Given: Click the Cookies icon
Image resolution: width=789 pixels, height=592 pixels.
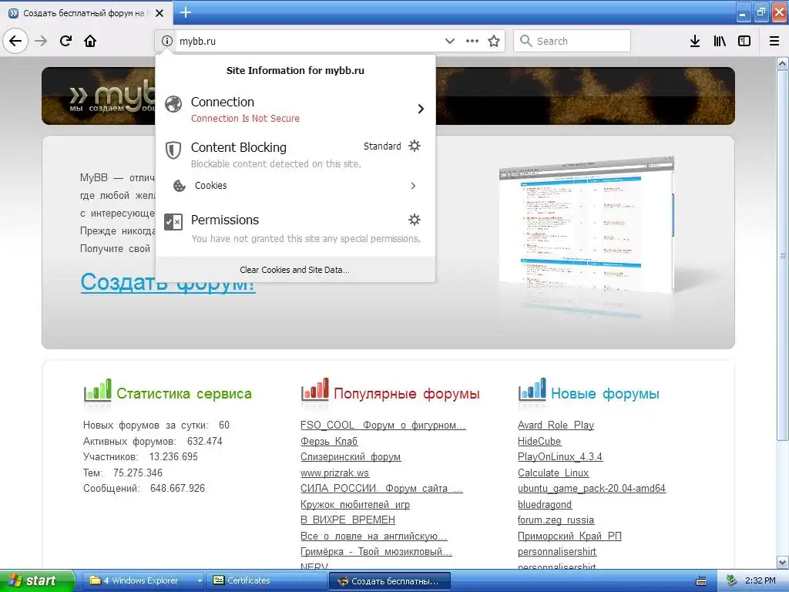Looking at the screenshot, I should click(x=179, y=186).
